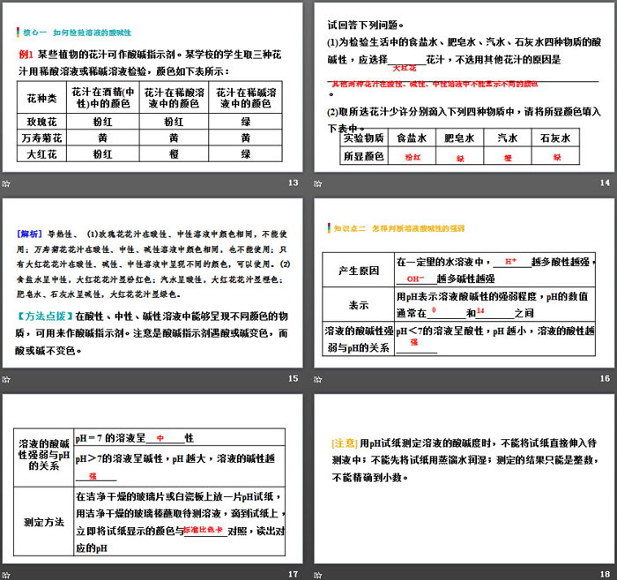
Task: Select slide 18 thumbnail with 注意 note
Action: tap(465, 480)
